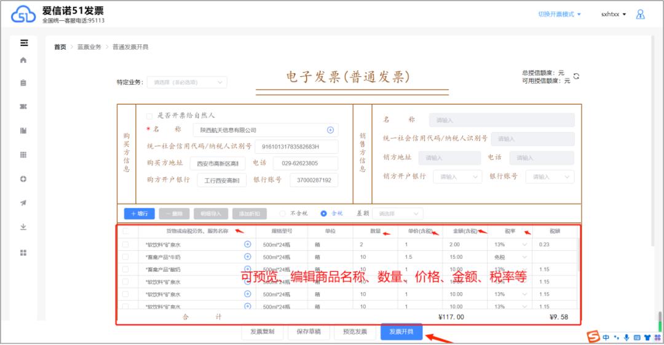664x345 pixels.
Task: Click the 15.00 amount cell in the 牛奶 row
Action: click(x=465, y=257)
